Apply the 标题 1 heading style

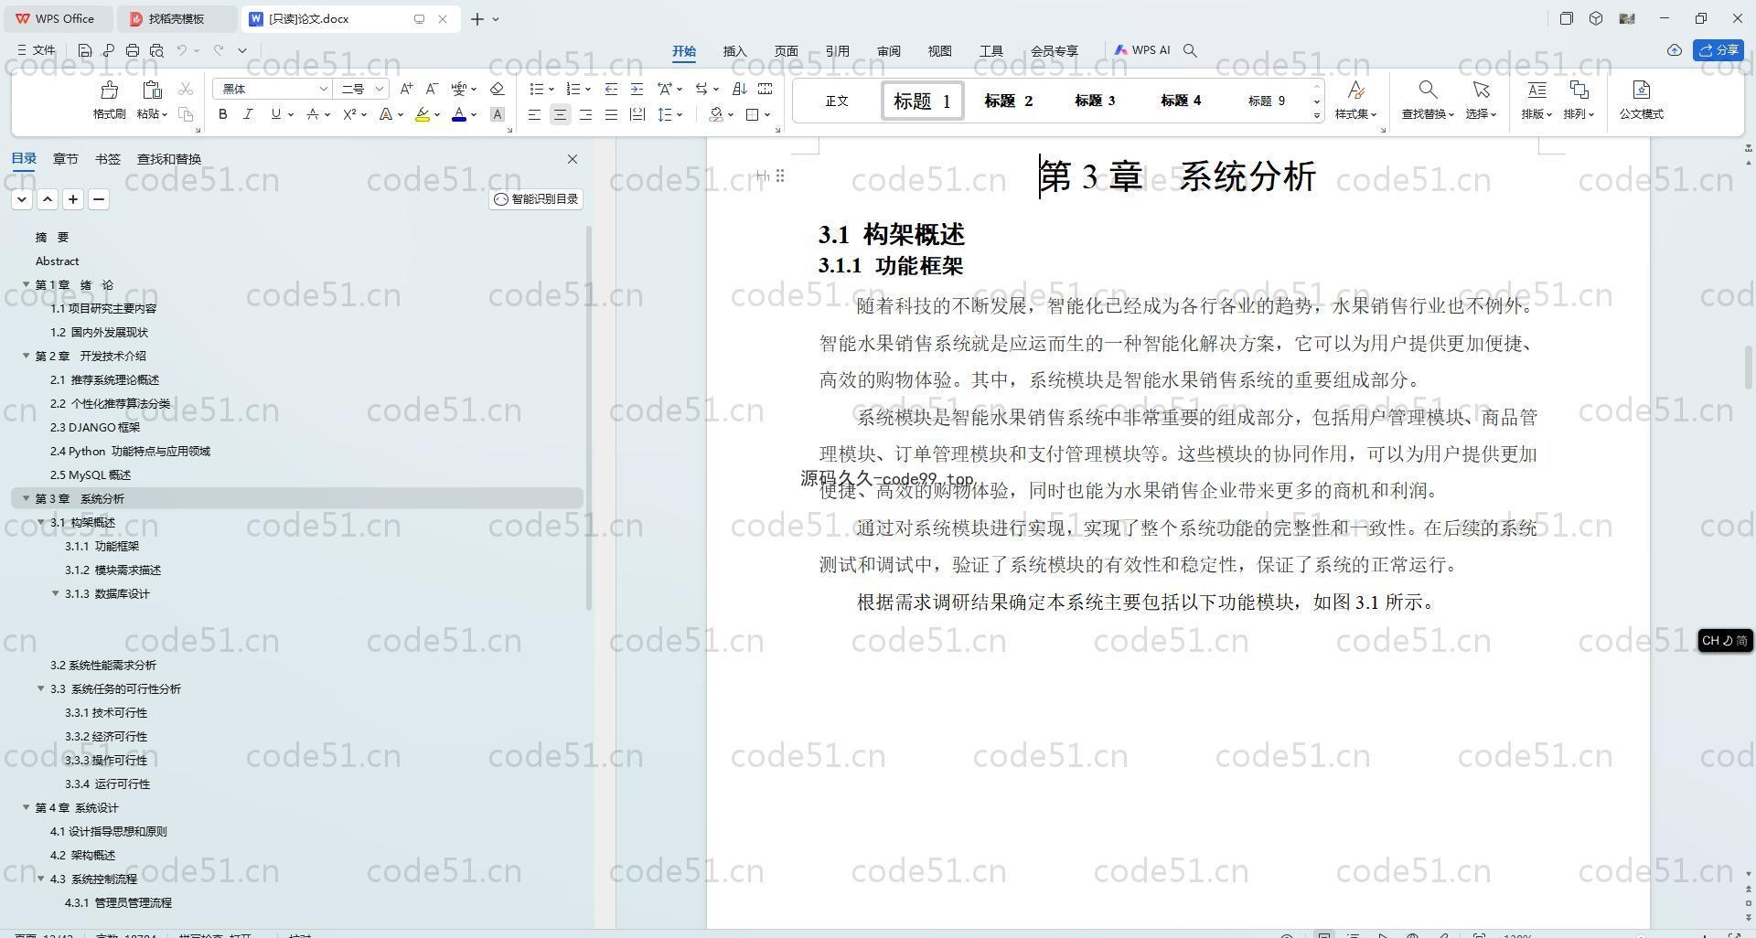point(922,101)
